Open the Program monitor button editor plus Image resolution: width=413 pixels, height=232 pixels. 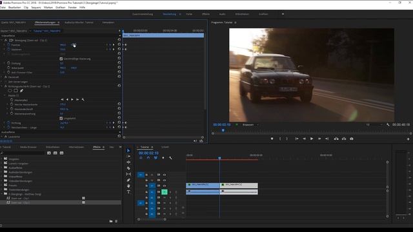(408, 139)
